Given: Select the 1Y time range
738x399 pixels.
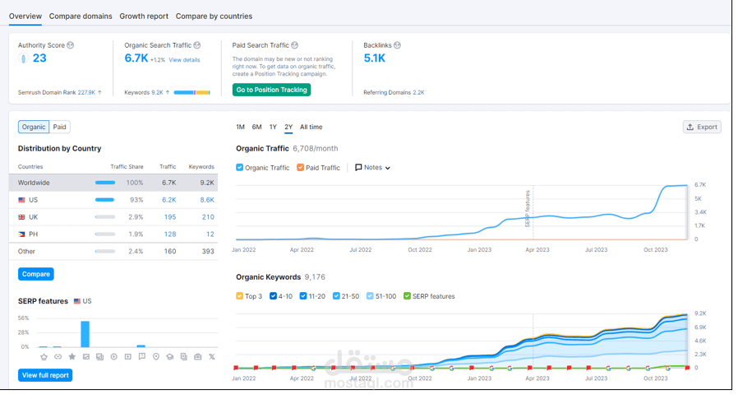Looking at the screenshot, I should click(x=273, y=127).
